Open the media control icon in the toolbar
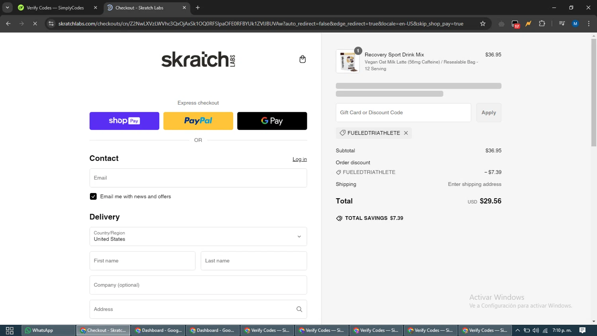This screenshot has width=597, height=336. (x=562, y=23)
